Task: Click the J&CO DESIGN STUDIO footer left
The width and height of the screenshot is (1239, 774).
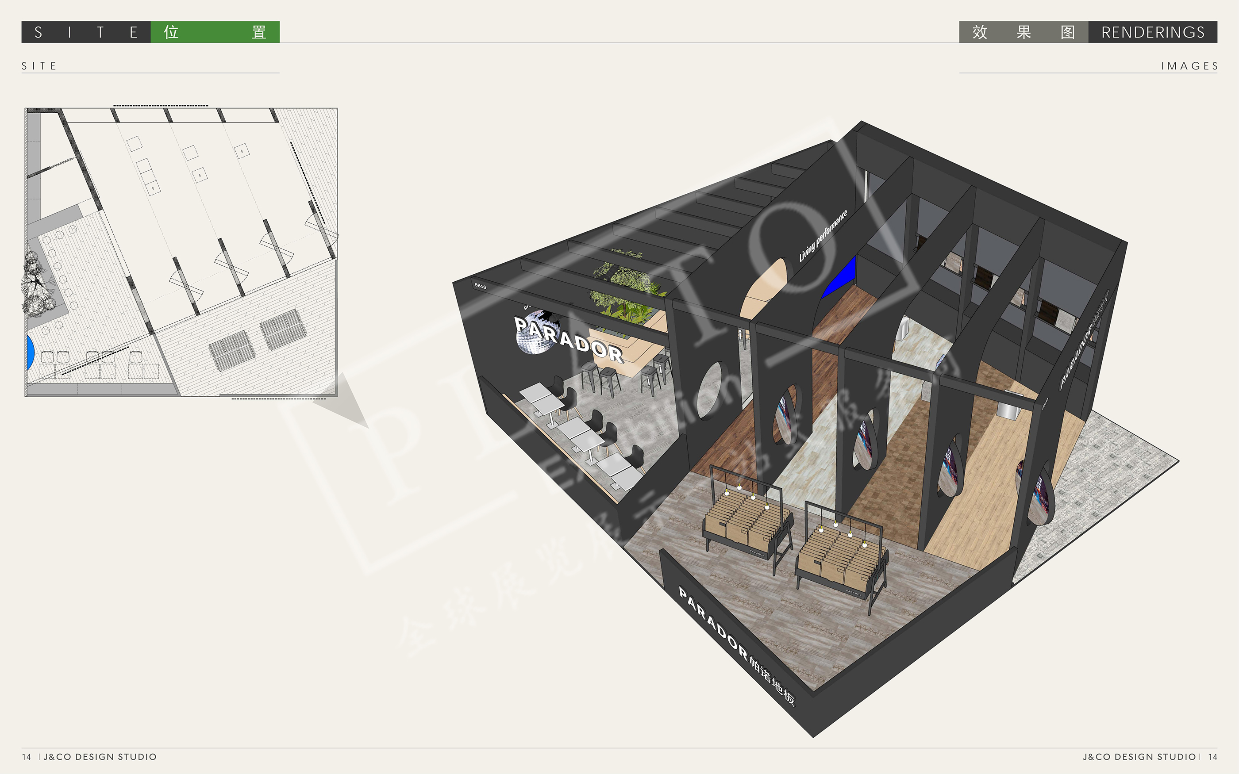Action: coord(100,757)
